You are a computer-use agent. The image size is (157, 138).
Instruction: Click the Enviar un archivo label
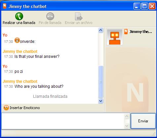pos(79,23)
